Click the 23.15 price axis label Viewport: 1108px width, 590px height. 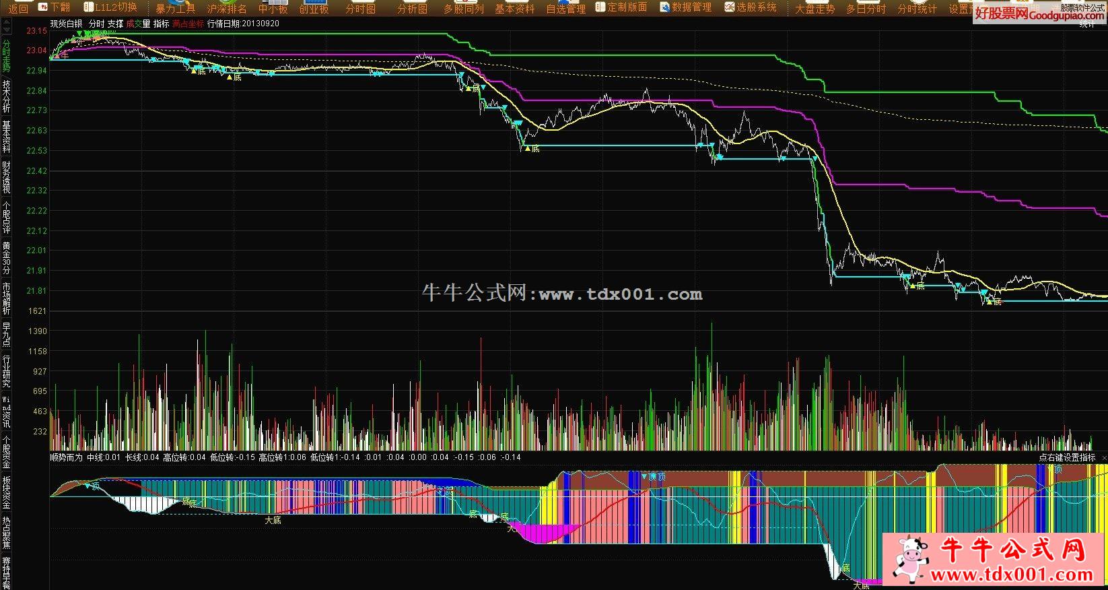click(x=36, y=32)
